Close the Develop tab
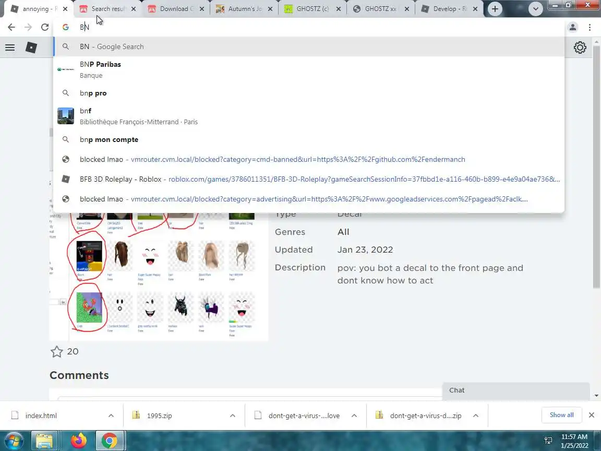This screenshot has width=601, height=451. 475,9
